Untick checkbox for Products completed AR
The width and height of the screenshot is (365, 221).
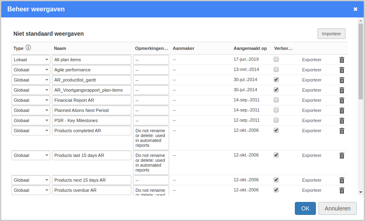pyautogui.click(x=276, y=130)
